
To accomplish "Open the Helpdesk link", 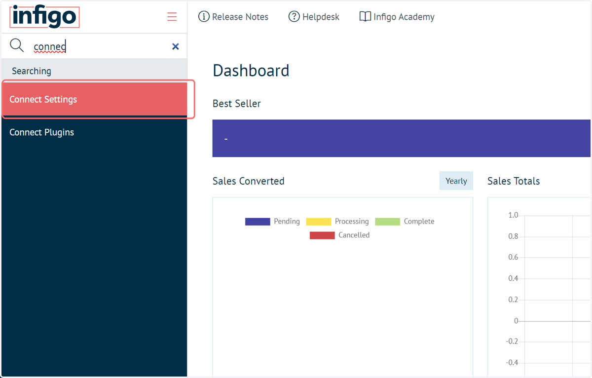I will [314, 17].
